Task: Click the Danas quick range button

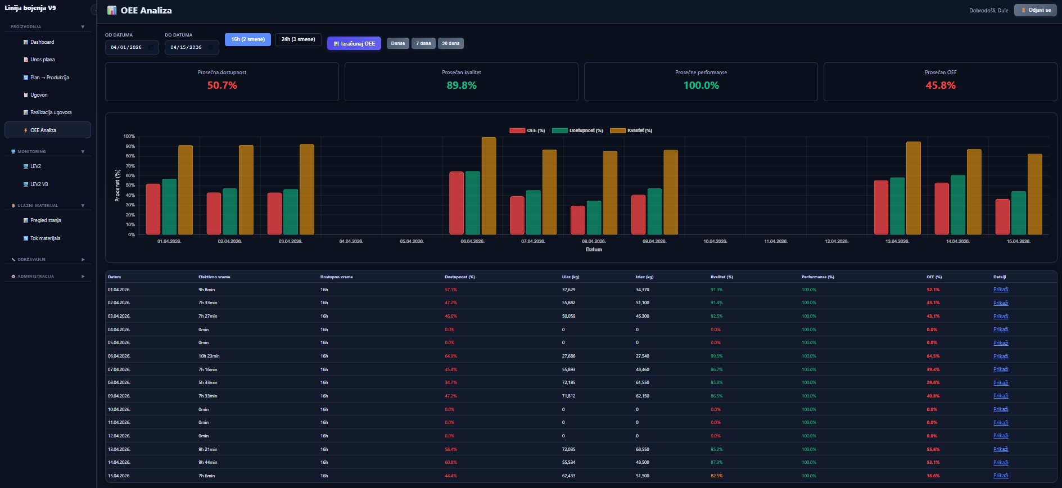Action: click(x=398, y=43)
